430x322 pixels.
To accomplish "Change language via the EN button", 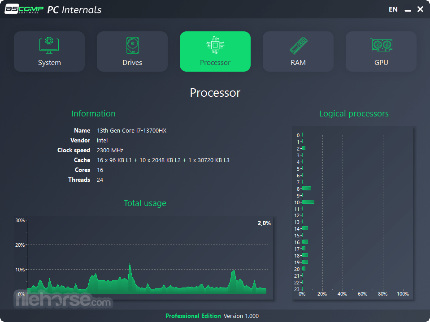I will (393, 9).
